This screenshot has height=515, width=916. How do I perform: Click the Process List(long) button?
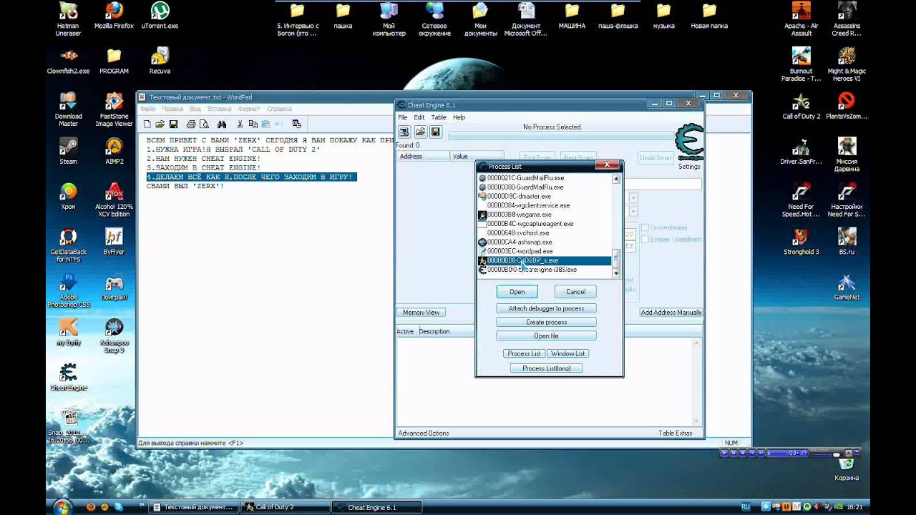click(x=546, y=368)
